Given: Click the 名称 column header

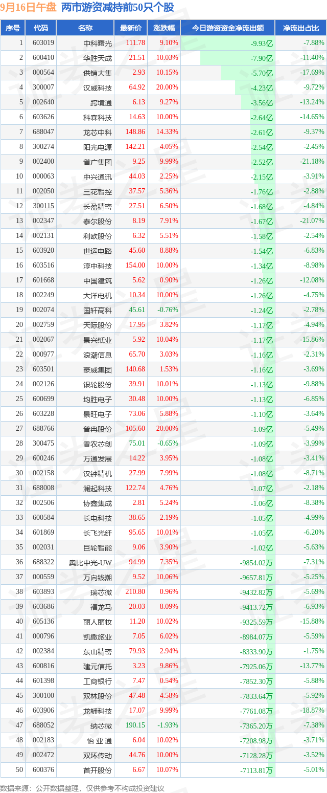Looking at the screenshot, I should 85,28.
